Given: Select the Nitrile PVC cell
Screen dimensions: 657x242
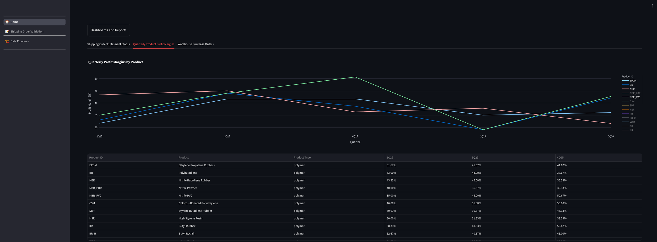Looking at the screenshot, I should 234,196.
